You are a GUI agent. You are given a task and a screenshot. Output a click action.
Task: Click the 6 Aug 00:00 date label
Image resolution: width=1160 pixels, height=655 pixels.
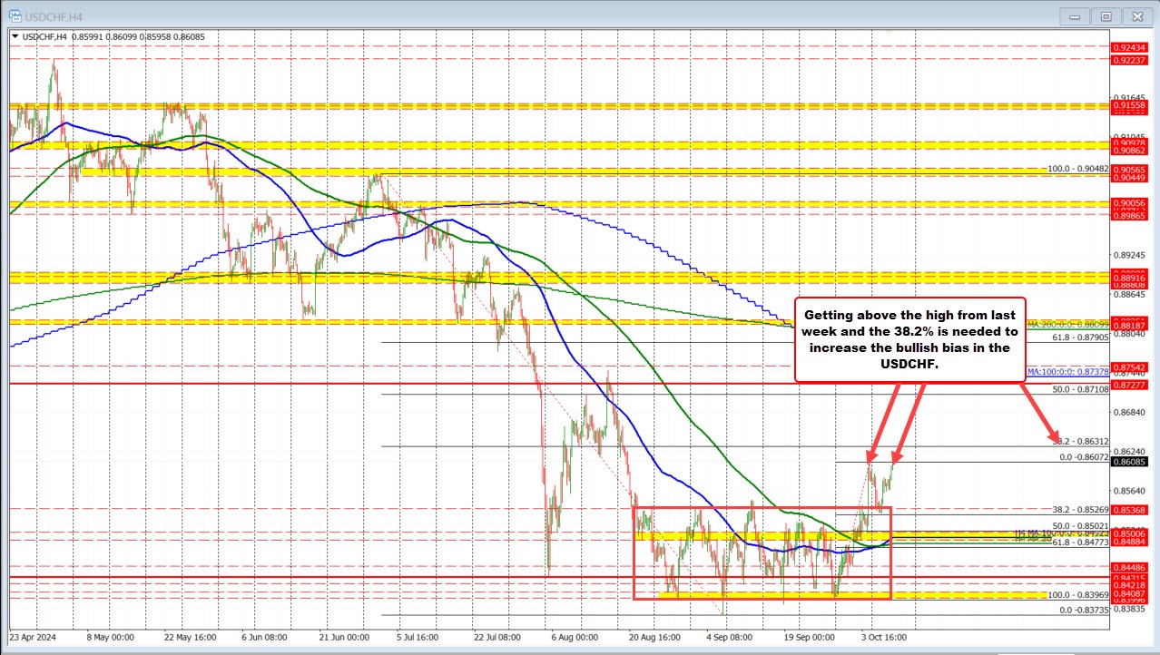(575, 637)
